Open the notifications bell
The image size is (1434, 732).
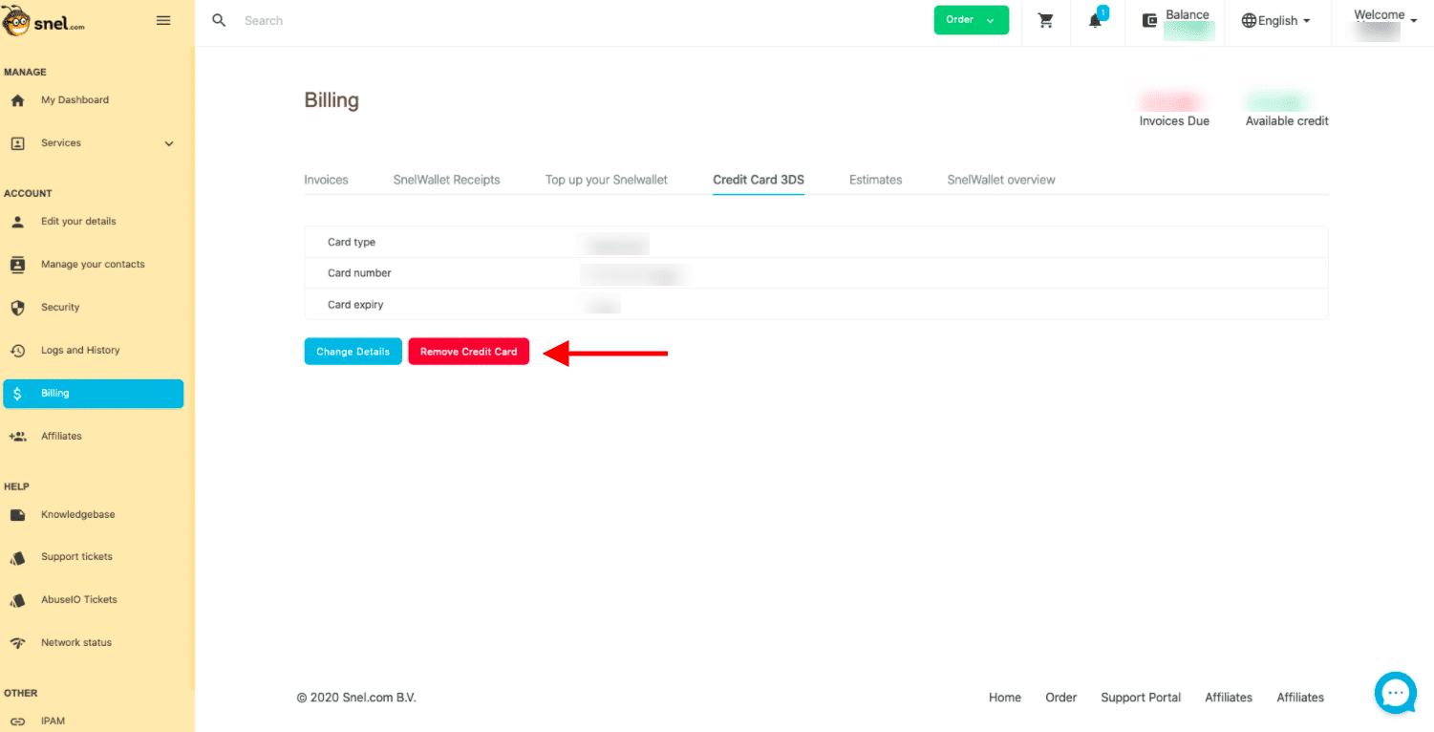click(x=1096, y=21)
